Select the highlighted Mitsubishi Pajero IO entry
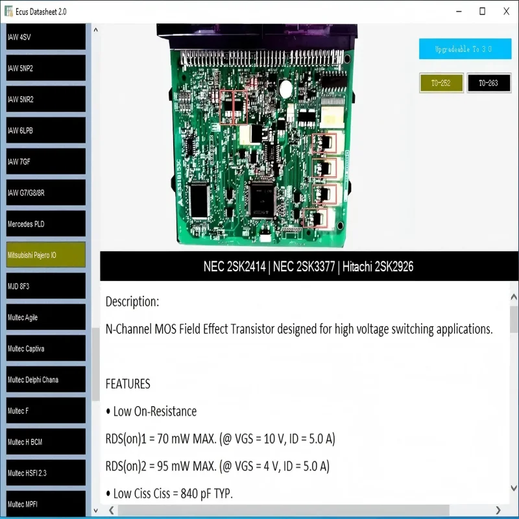This screenshot has height=519, width=519. [x=44, y=255]
